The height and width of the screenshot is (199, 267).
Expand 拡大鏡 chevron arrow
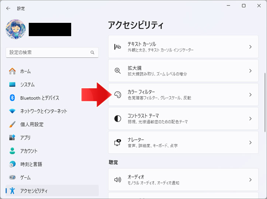tap(250, 71)
